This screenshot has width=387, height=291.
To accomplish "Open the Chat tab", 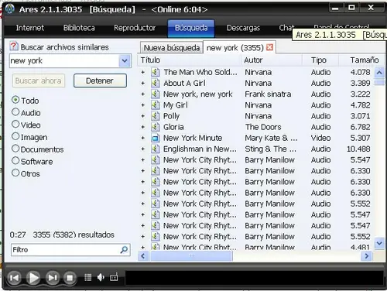I will click(286, 27).
